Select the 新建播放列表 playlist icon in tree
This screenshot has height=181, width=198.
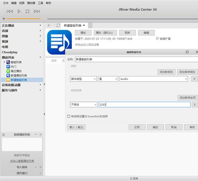click(x=8, y=75)
